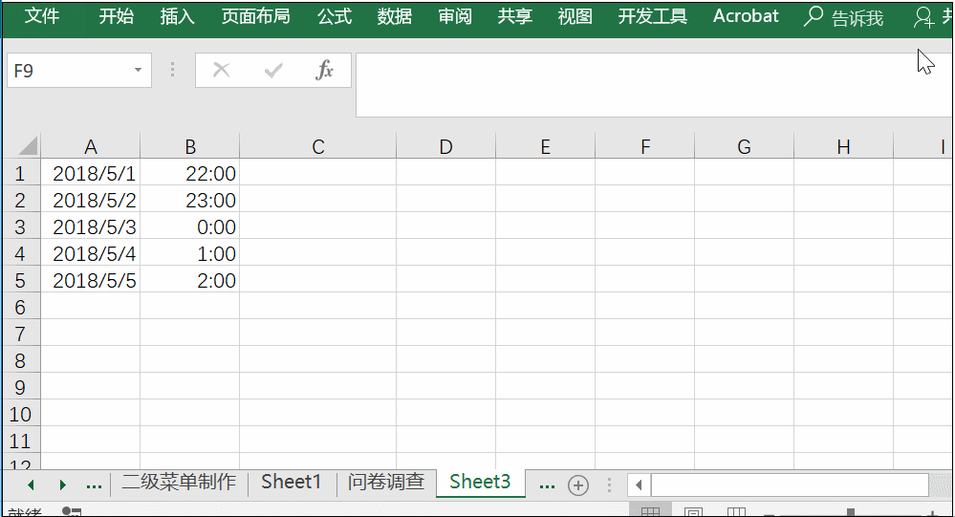
Task: Select row 9 header
Action: (21, 388)
